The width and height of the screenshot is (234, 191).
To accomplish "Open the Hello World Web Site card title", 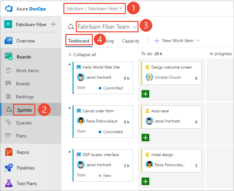I will click(x=101, y=67).
